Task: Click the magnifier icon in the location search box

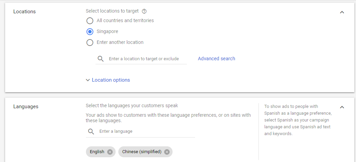Action: [101, 59]
